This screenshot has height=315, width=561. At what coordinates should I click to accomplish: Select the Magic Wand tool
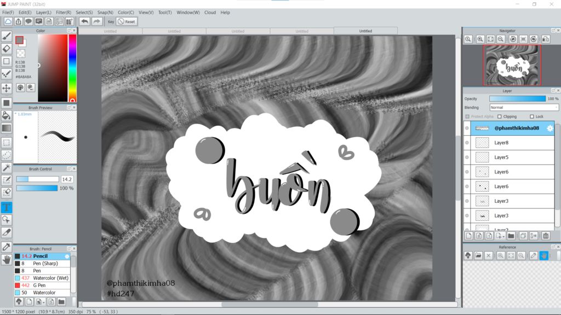point(7,167)
